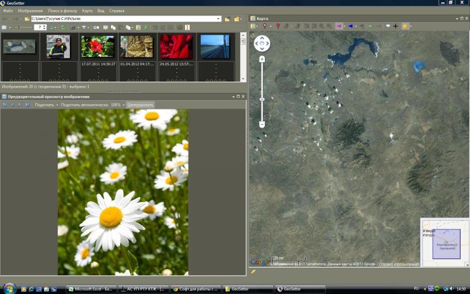This screenshot has width=470, height=294.
Task: Click the camera-shaped icon next to the filter
Action: pyautogui.click(x=96, y=27)
